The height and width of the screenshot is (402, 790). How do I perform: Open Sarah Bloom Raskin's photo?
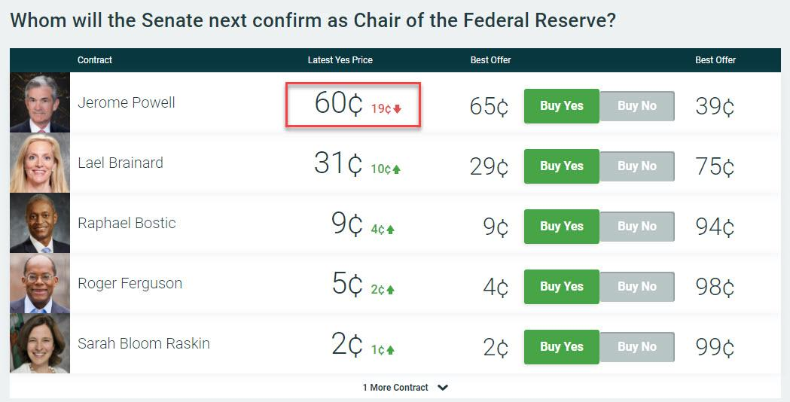pos(40,343)
